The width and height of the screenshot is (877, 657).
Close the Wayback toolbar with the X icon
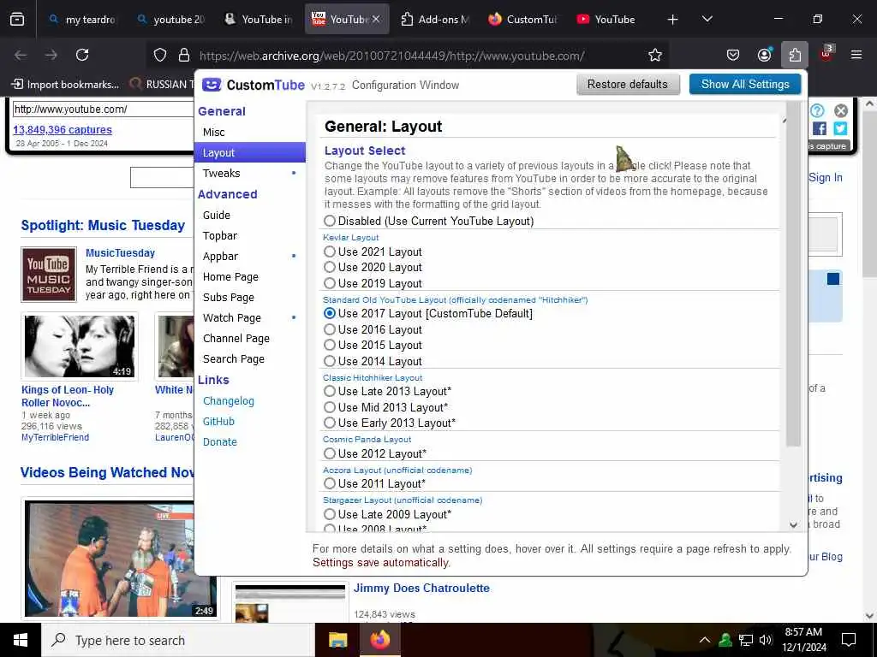841,110
